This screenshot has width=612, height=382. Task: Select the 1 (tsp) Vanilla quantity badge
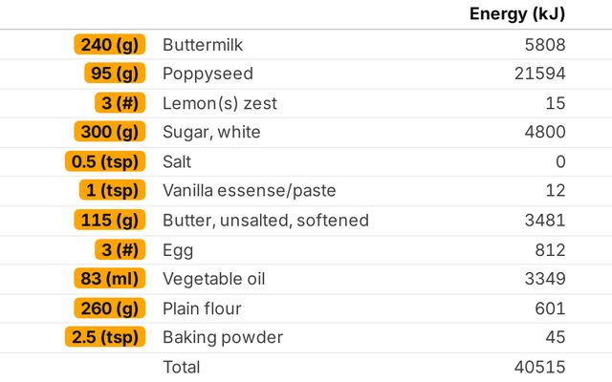click(x=112, y=191)
